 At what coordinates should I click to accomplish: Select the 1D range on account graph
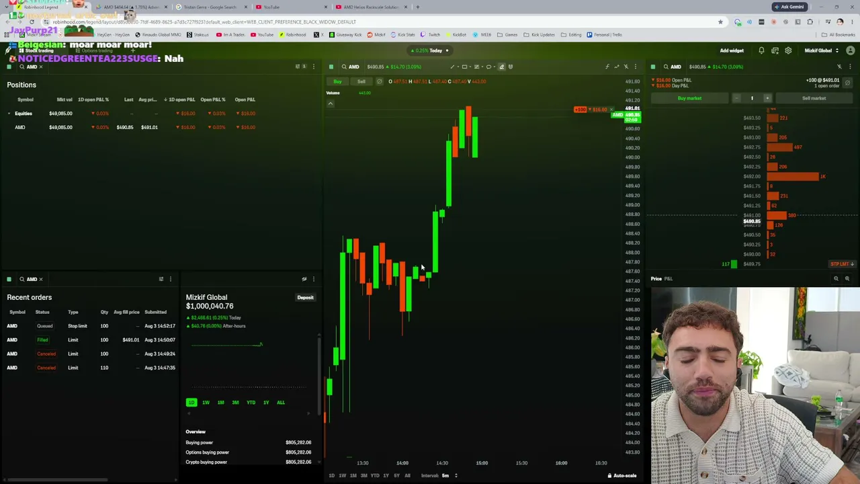191,403
